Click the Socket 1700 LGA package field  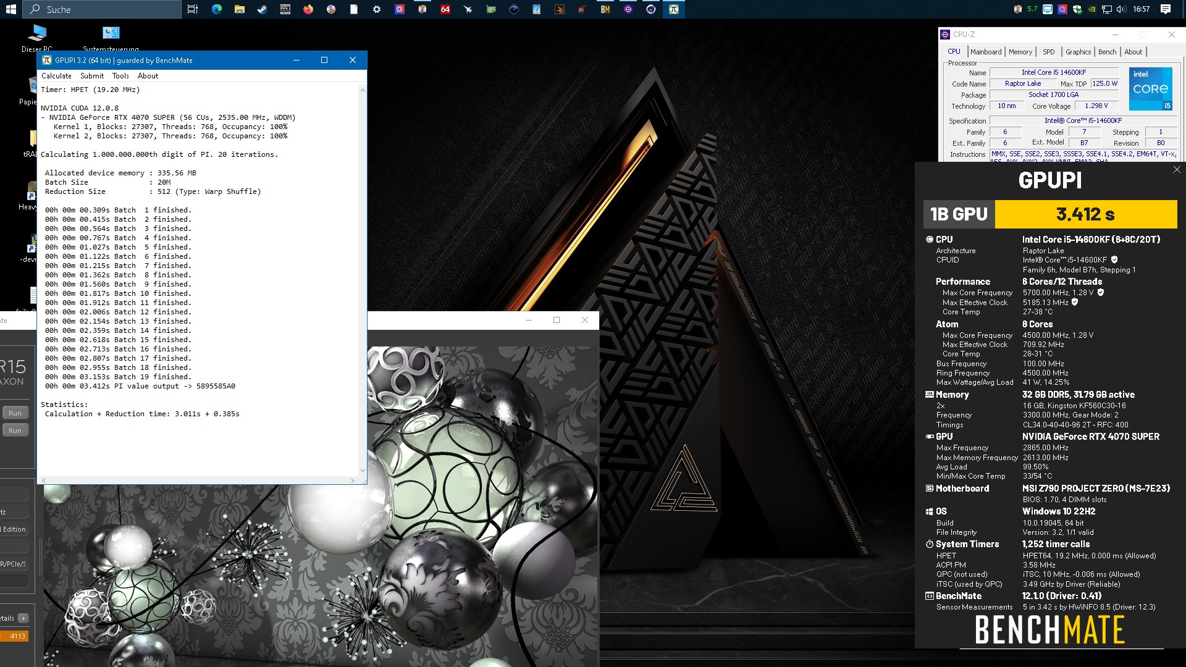[x=1054, y=94]
